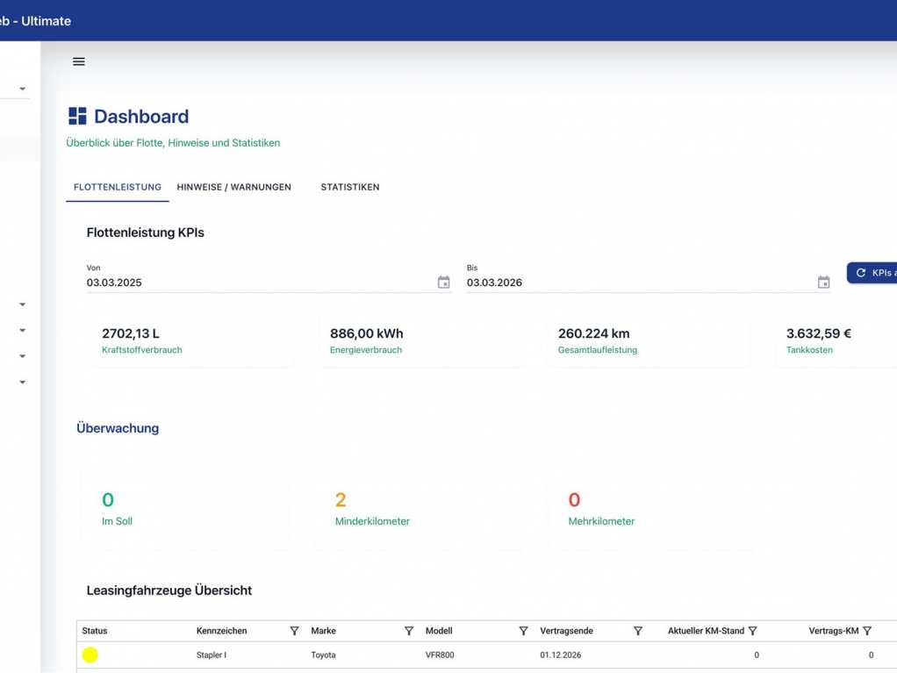
Task: Filter the Vertragsende column
Action: (x=638, y=631)
